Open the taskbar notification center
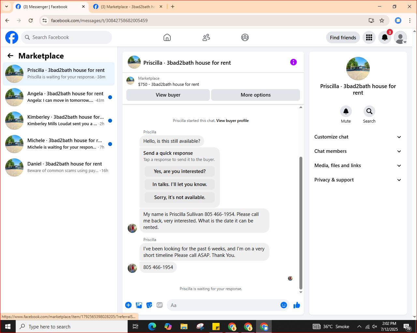 (407, 327)
